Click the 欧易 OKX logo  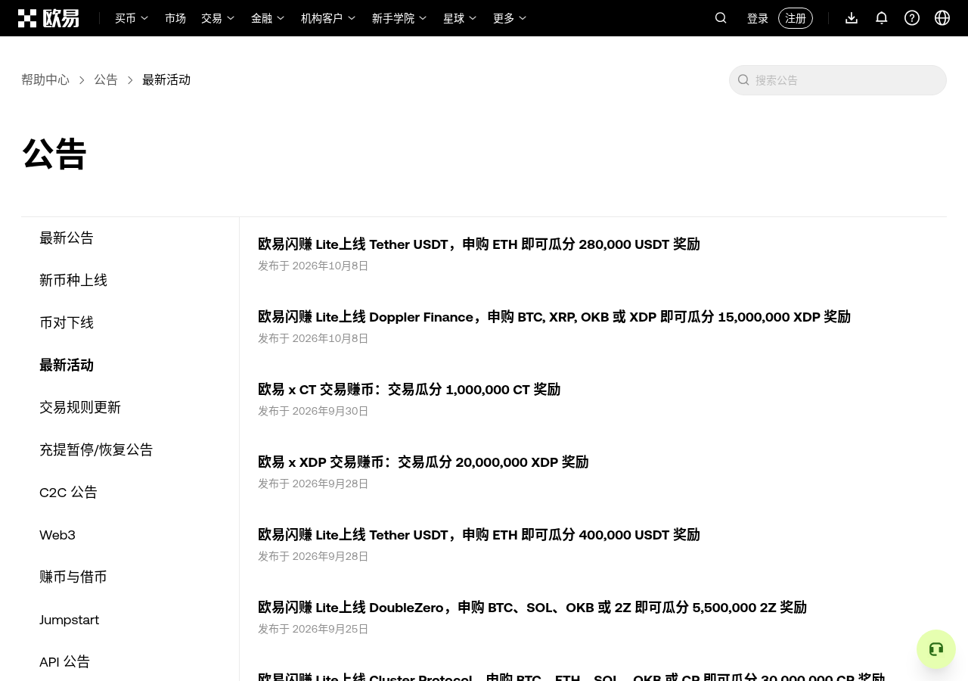point(48,18)
